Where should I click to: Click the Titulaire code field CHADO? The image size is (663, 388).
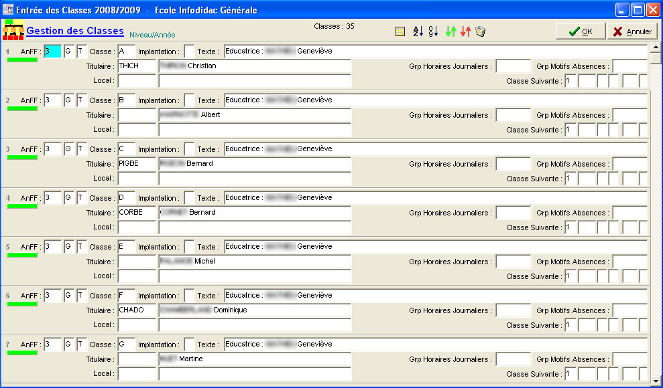click(x=137, y=311)
